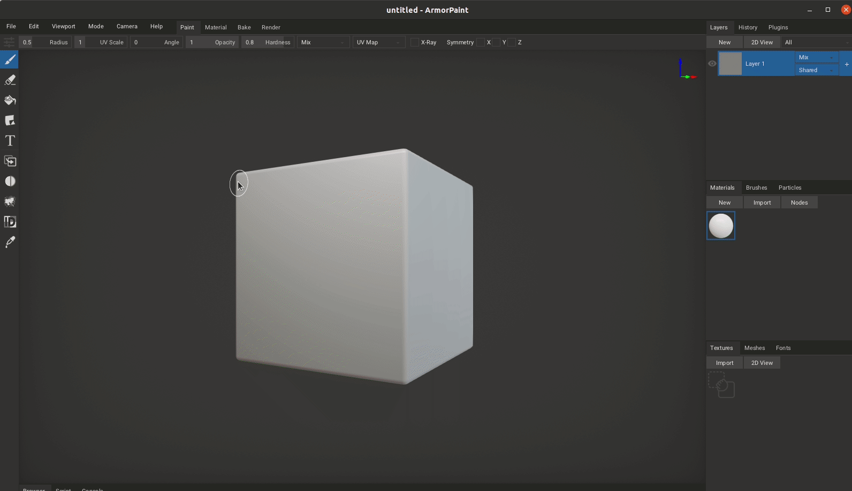Choose the Decal tool
Viewport: 852px width, 491px height.
(10, 121)
